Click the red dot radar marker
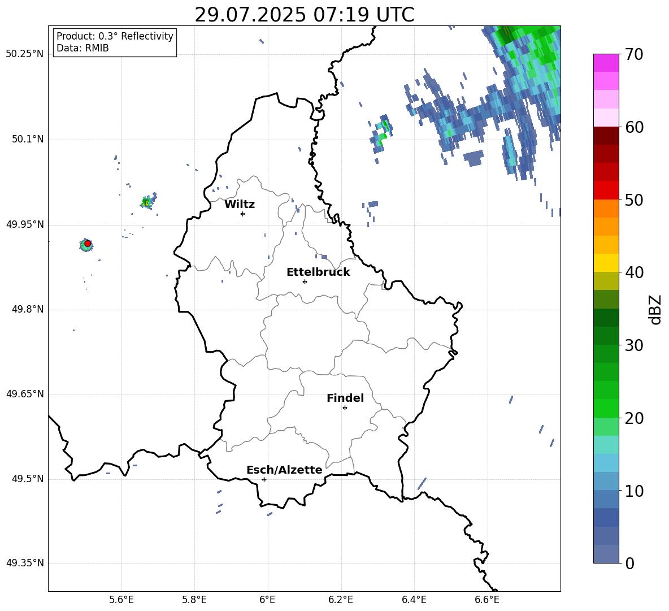 pyautogui.click(x=88, y=244)
